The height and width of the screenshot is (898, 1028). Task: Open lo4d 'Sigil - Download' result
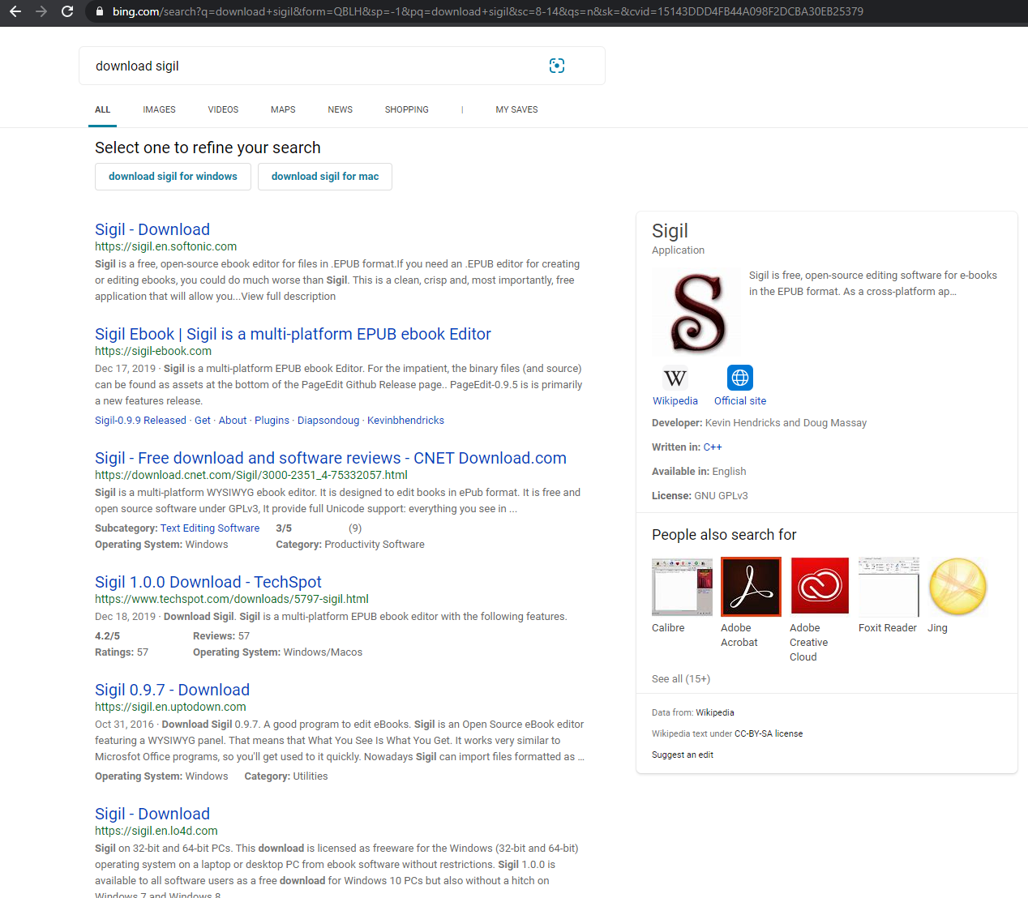tap(152, 814)
